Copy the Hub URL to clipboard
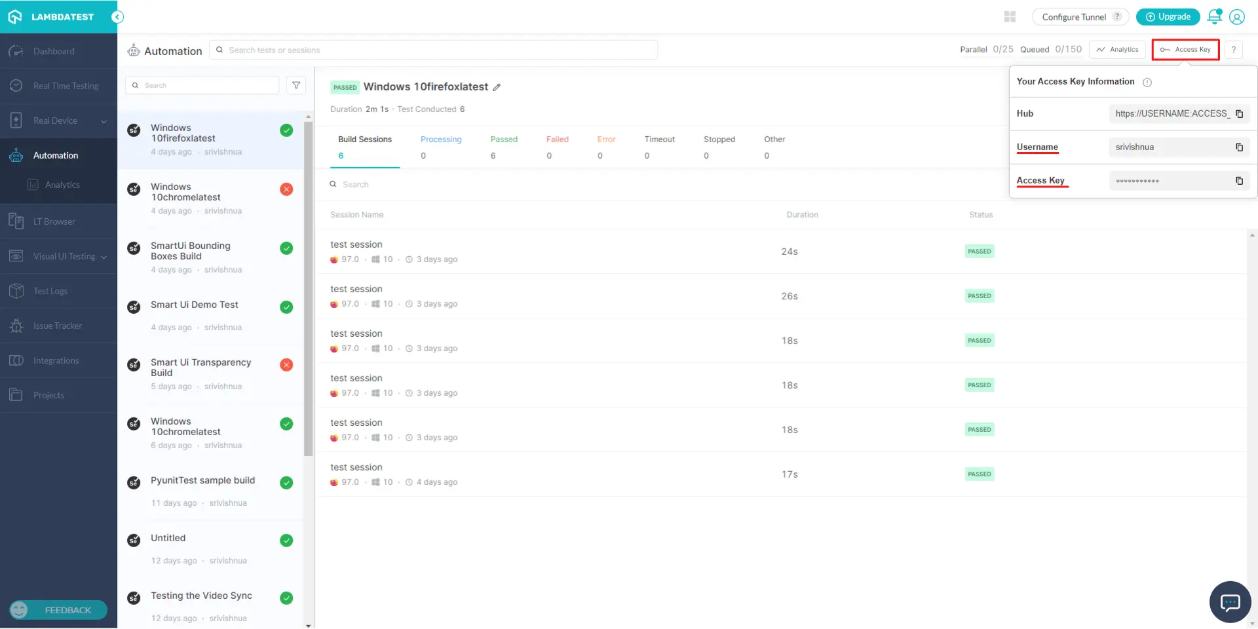Screen dimensions: 1258x629 [x=1239, y=114]
